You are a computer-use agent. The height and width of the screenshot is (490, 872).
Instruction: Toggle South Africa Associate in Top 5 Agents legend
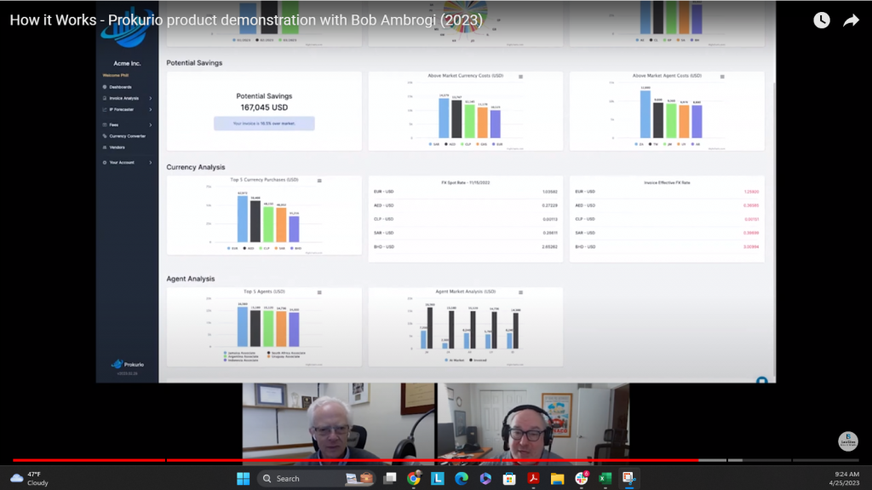(286, 353)
